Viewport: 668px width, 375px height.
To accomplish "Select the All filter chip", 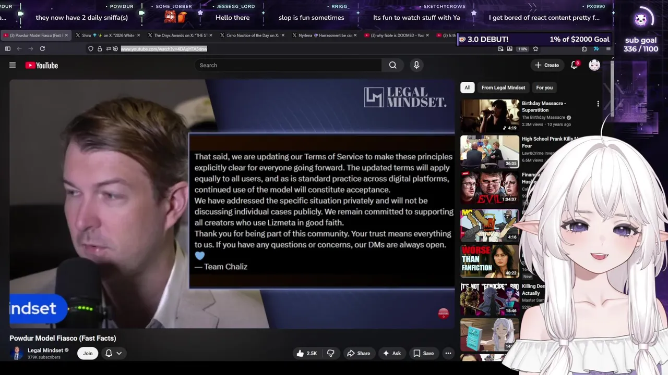I will coord(467,87).
